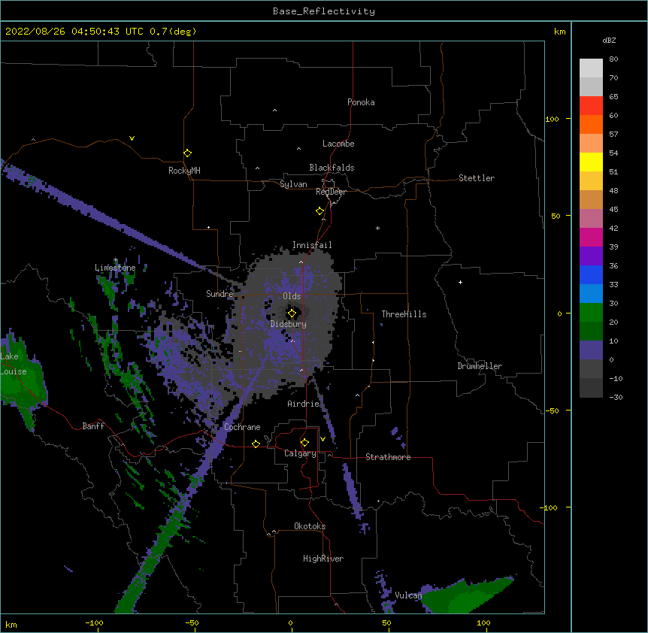This screenshot has height=633, width=648.
Task: Click the Okotoks label
Action: 310,526
